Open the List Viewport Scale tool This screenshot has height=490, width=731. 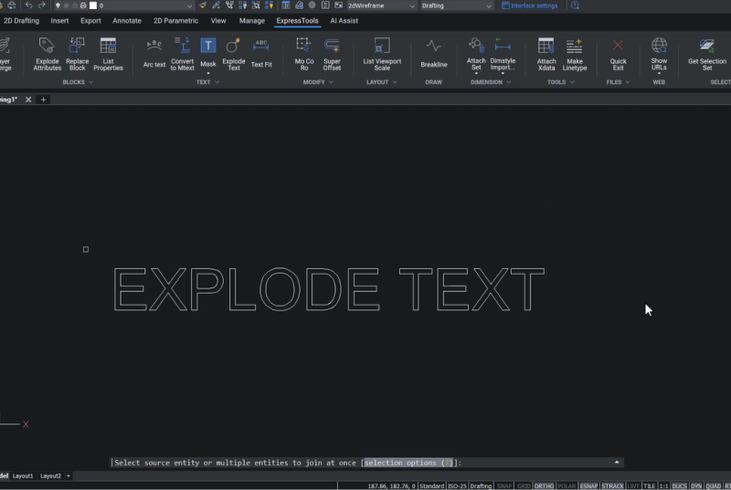[382, 55]
